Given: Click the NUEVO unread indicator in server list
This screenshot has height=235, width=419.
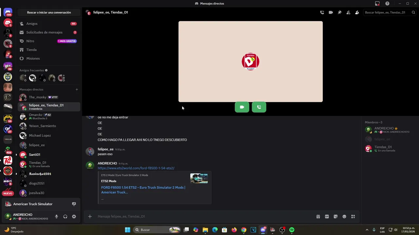Looking at the screenshot, I should pos(8,194).
